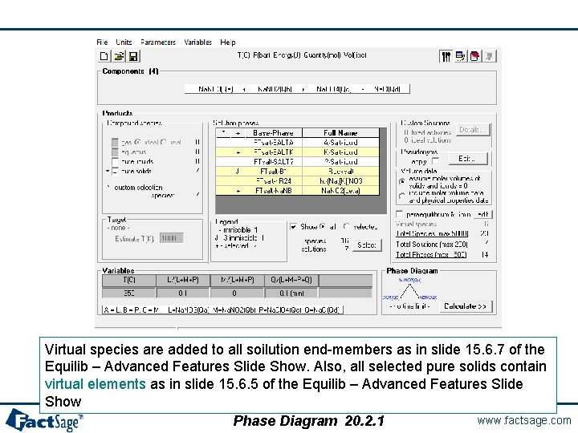Click the New file icon
Image resolution: width=578 pixels, height=433 pixels.
pyautogui.click(x=104, y=56)
